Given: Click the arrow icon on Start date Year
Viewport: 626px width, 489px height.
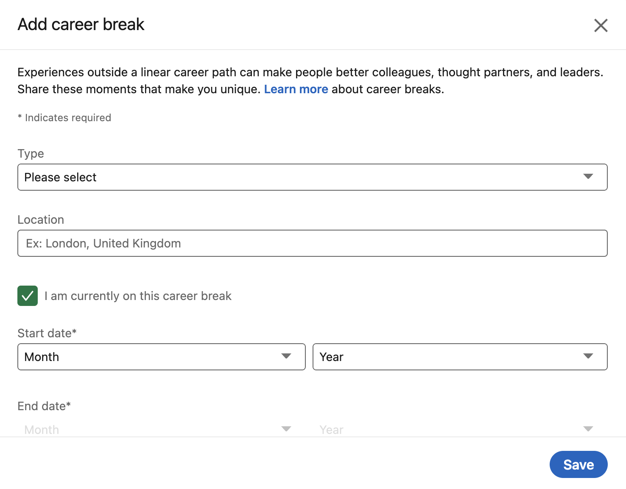Looking at the screenshot, I should tap(588, 356).
